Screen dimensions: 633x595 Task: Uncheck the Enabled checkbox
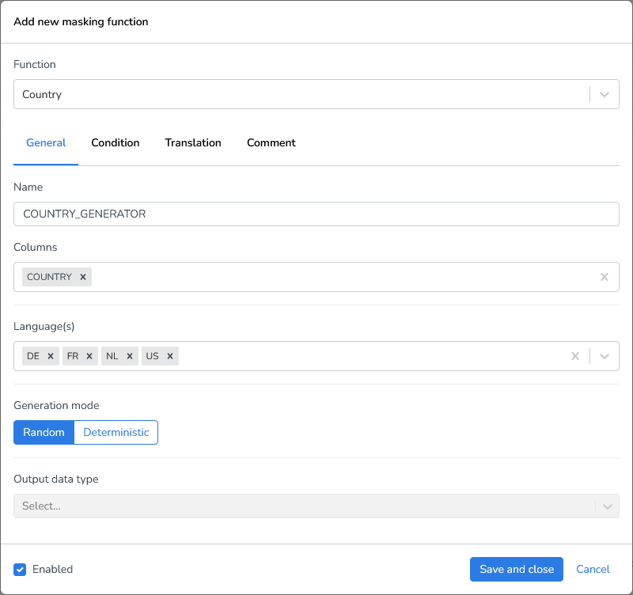click(x=21, y=569)
